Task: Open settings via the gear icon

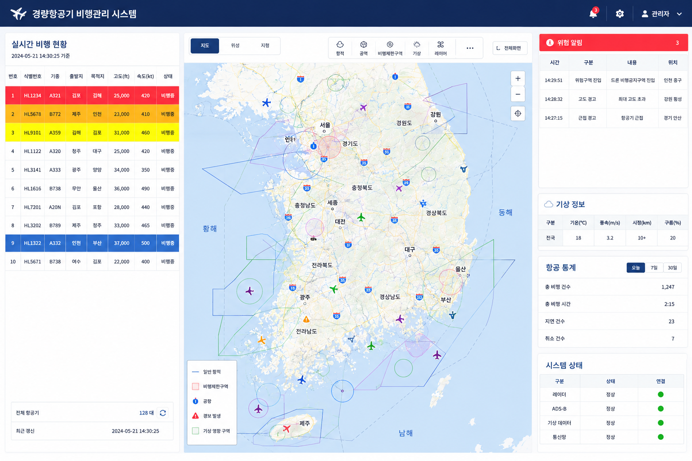Action: pyautogui.click(x=620, y=14)
